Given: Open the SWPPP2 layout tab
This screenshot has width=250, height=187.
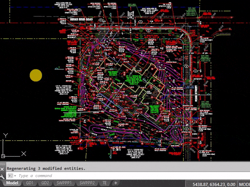Looking at the screenshot, I should (87, 183).
